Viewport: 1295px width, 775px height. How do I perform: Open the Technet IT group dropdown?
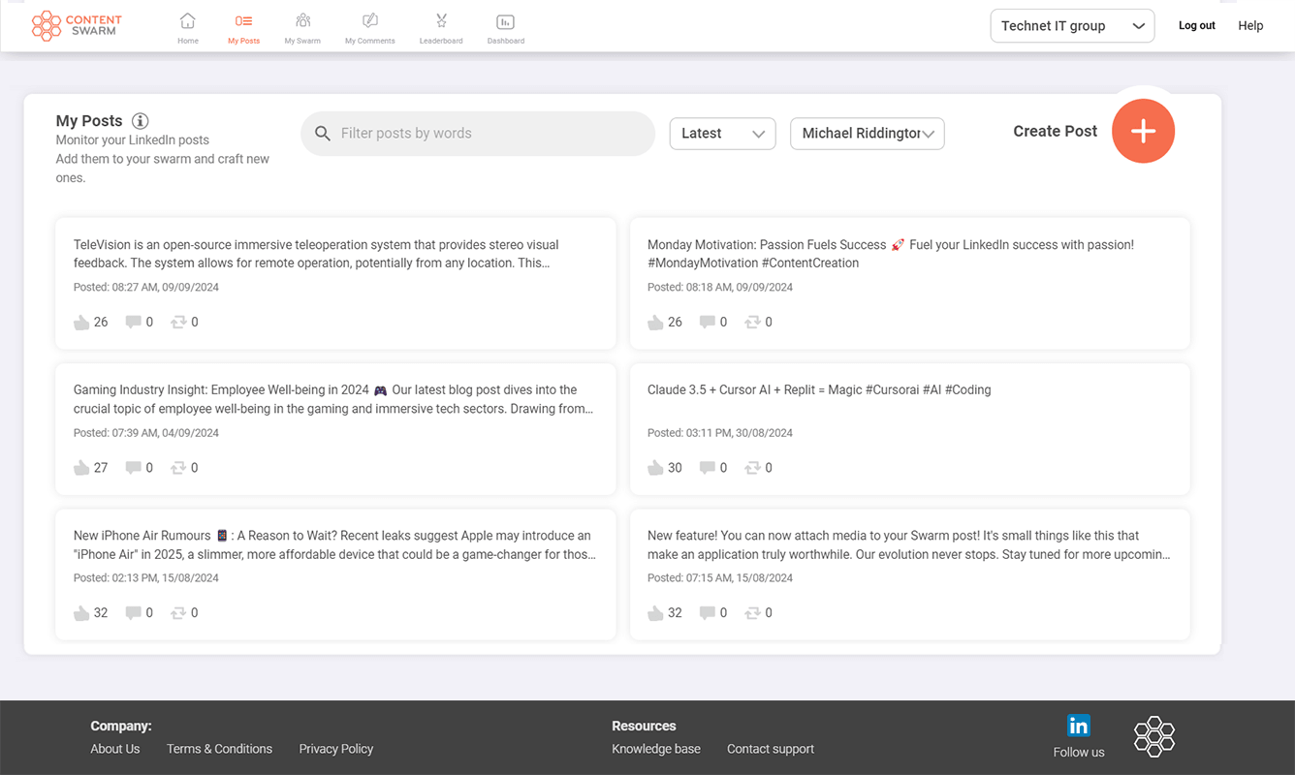coord(1072,26)
